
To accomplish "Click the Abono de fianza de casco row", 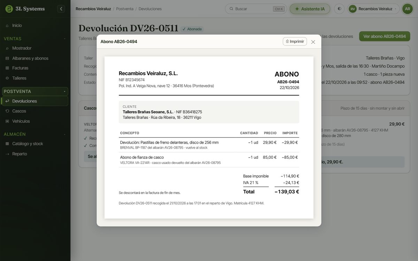I will (x=209, y=160).
